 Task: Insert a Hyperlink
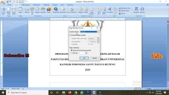pyautogui.click(x=56, y=10)
